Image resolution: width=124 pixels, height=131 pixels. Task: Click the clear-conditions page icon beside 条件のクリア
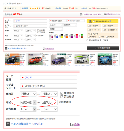point(44,49)
